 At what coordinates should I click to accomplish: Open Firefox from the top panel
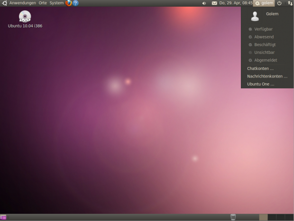pos(69,3)
